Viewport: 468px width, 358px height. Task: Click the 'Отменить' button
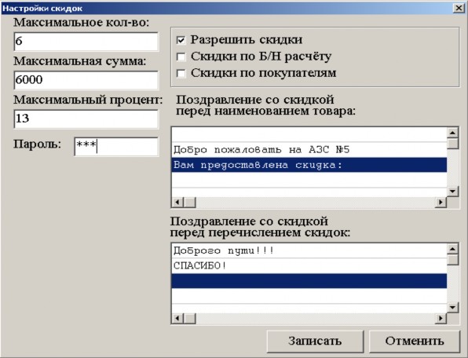pyautogui.click(x=415, y=341)
